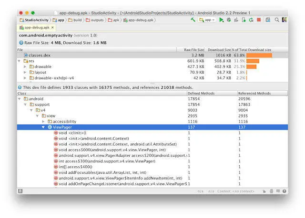Click the Class column header
The width and height of the screenshot is (305, 218).
click(102, 93)
